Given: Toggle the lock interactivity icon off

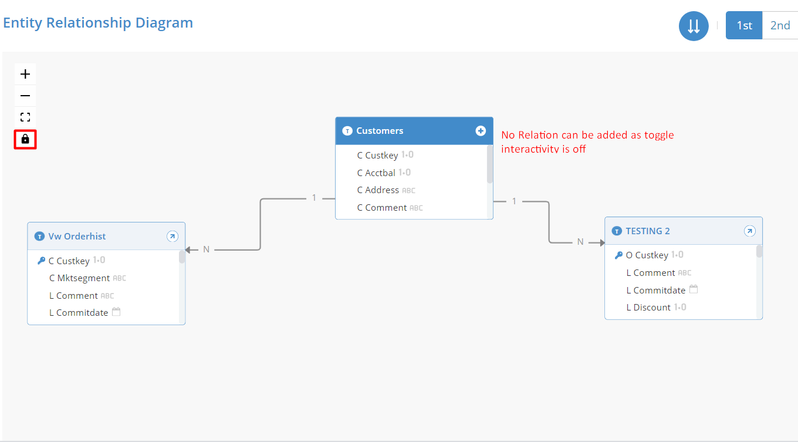Looking at the screenshot, I should 25,140.
